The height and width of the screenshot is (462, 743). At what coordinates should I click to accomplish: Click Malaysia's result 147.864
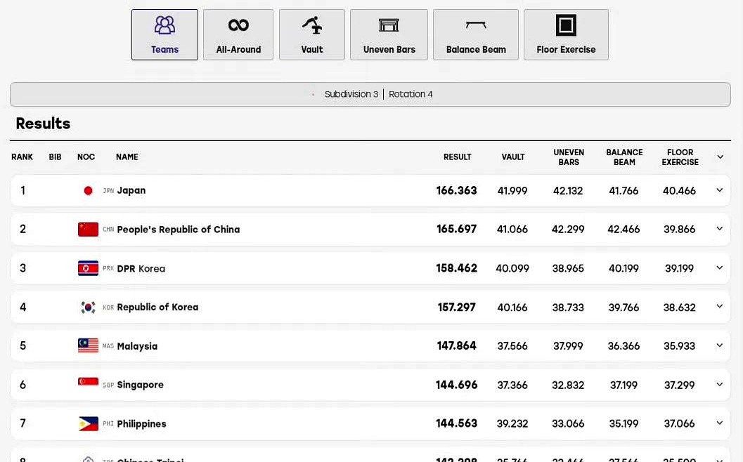pos(457,346)
